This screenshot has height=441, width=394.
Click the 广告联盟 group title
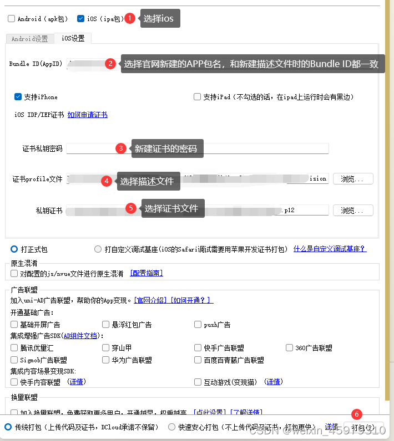[x=24, y=290]
